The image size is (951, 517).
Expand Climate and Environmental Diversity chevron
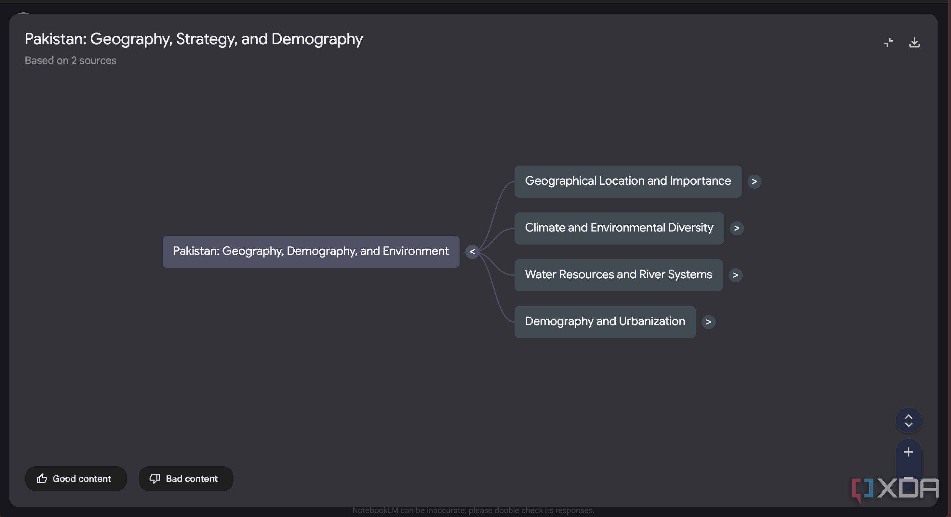[x=737, y=229]
